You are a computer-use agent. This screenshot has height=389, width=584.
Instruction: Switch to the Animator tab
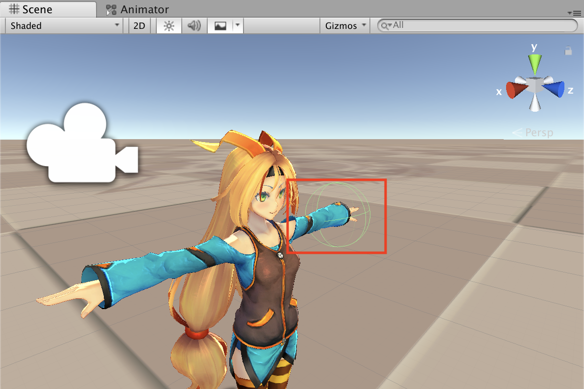pos(138,9)
